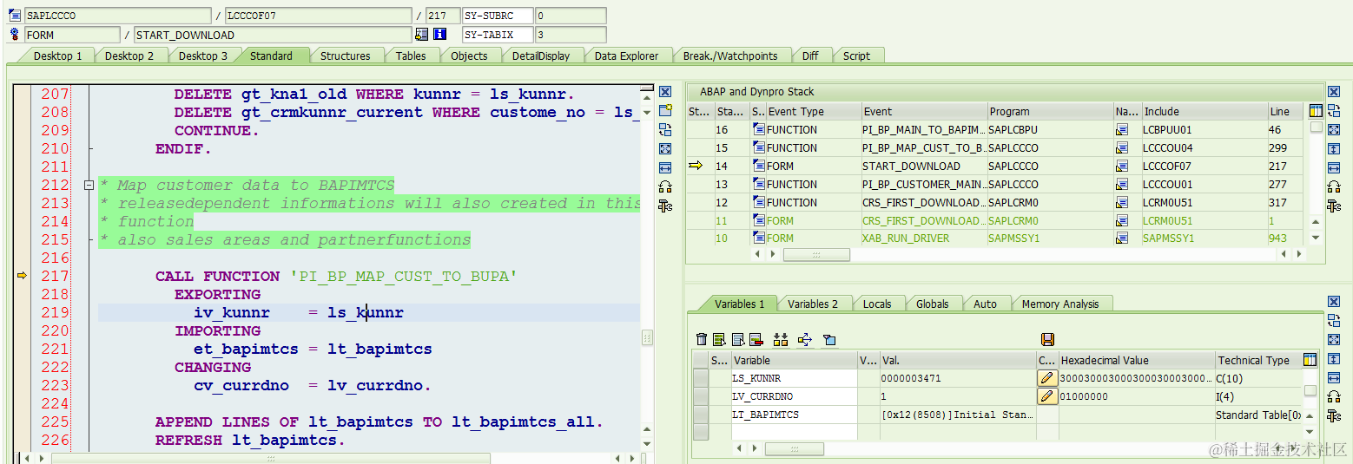Switch to the Diff tab
The width and height of the screenshot is (1353, 464).
coord(810,56)
